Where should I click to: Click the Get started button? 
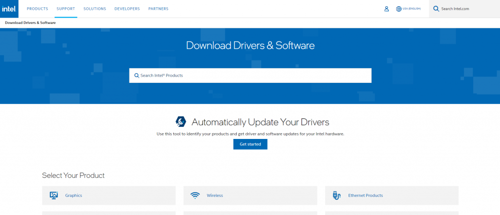coord(250,144)
